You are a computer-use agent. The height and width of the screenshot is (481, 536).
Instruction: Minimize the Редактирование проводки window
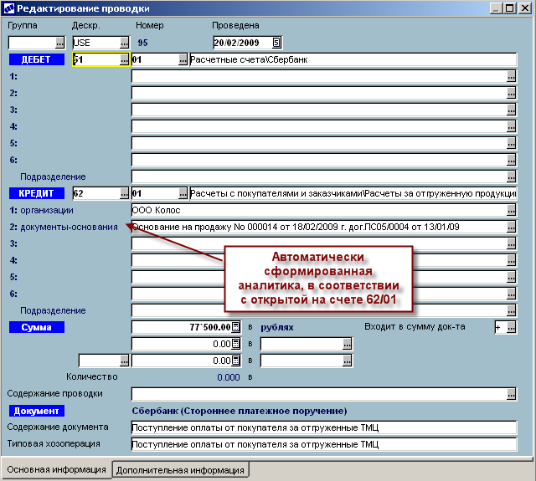[x=497, y=8]
